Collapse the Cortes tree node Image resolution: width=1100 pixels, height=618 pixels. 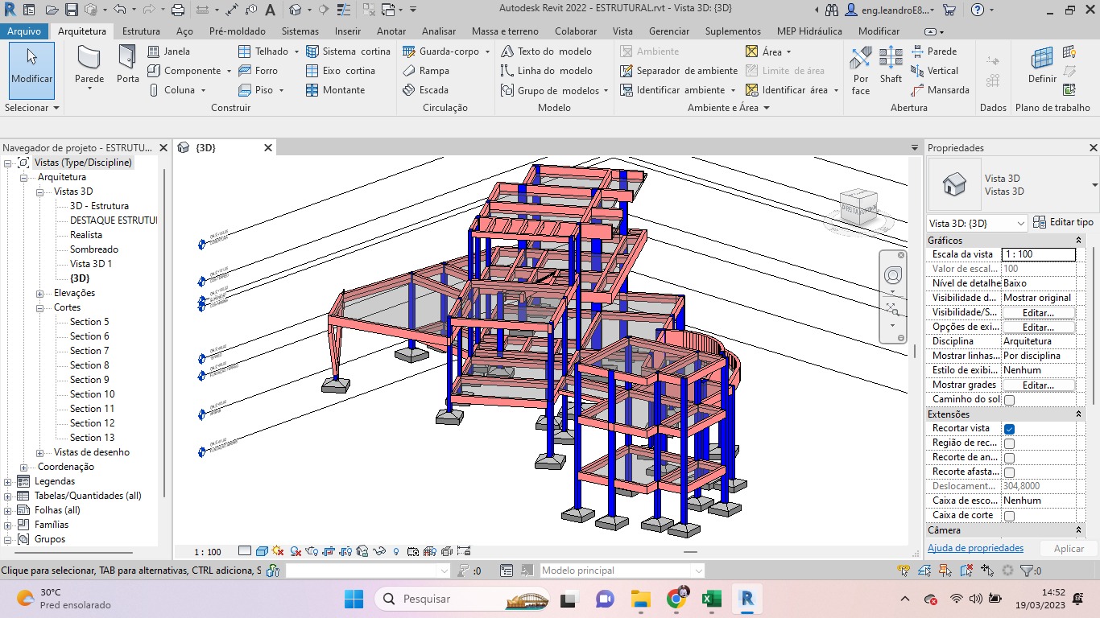pos(40,307)
